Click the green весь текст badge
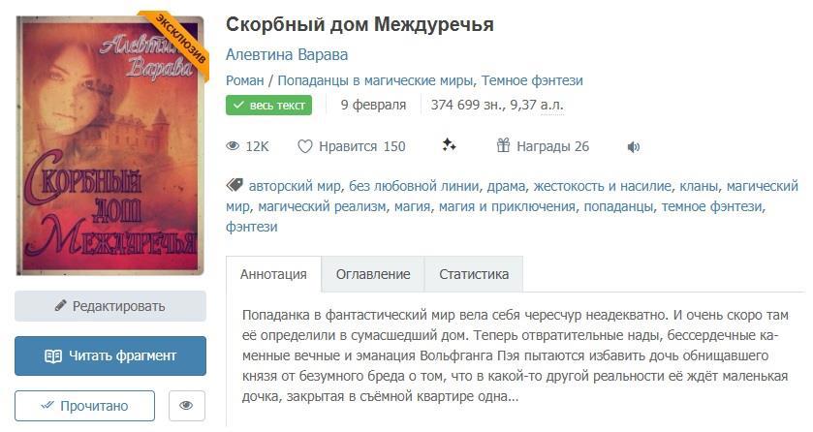Viewport: 813px width, 432px height. [268, 106]
